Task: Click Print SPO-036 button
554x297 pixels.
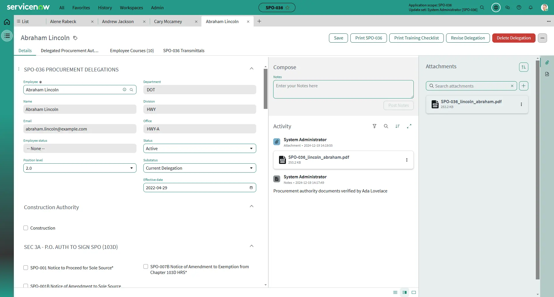Action: click(x=368, y=38)
